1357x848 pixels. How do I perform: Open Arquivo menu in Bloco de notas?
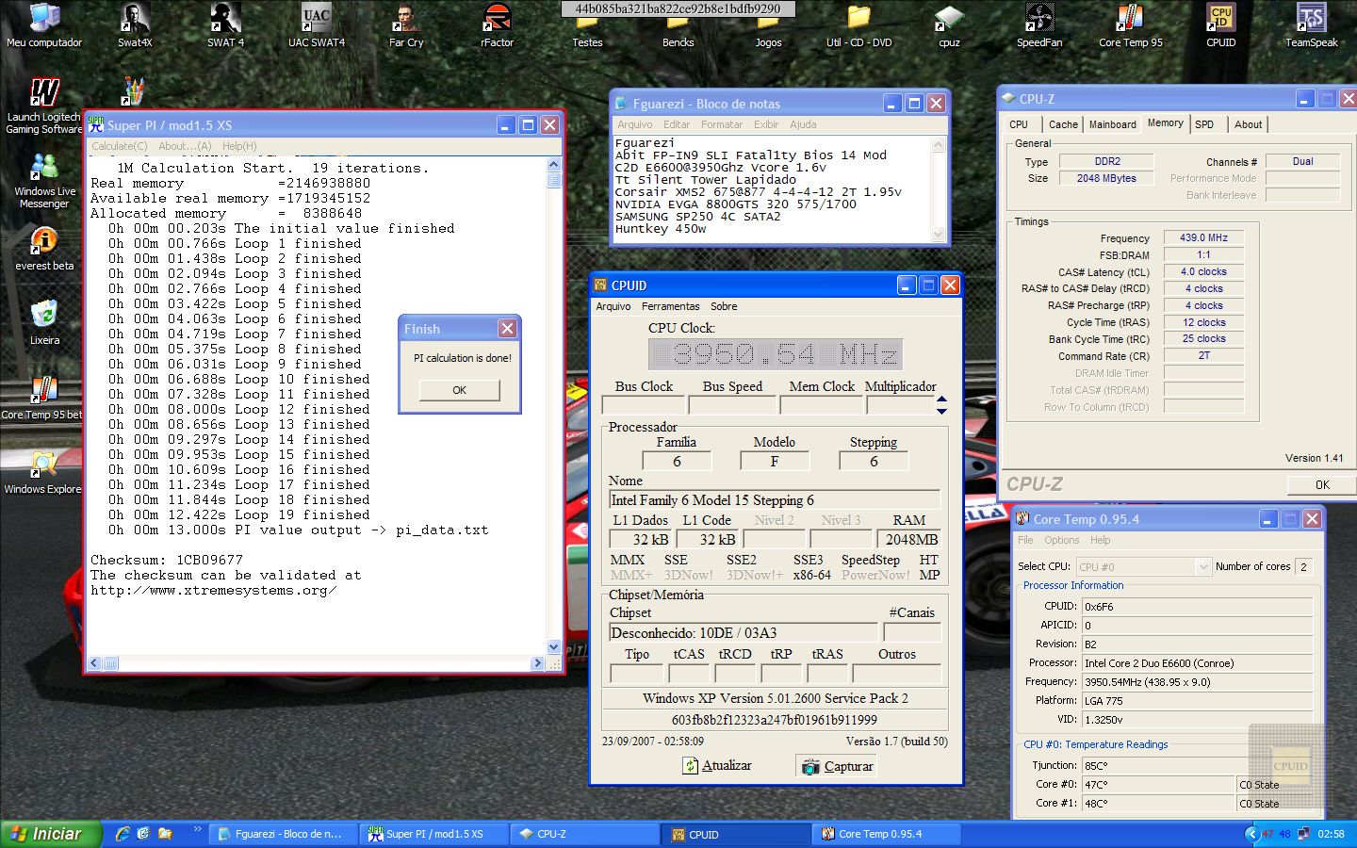pyautogui.click(x=634, y=124)
